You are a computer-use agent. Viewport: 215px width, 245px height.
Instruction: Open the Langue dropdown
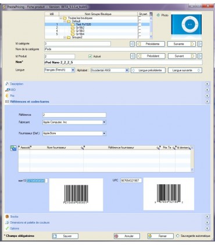pyautogui.click(x=73, y=70)
